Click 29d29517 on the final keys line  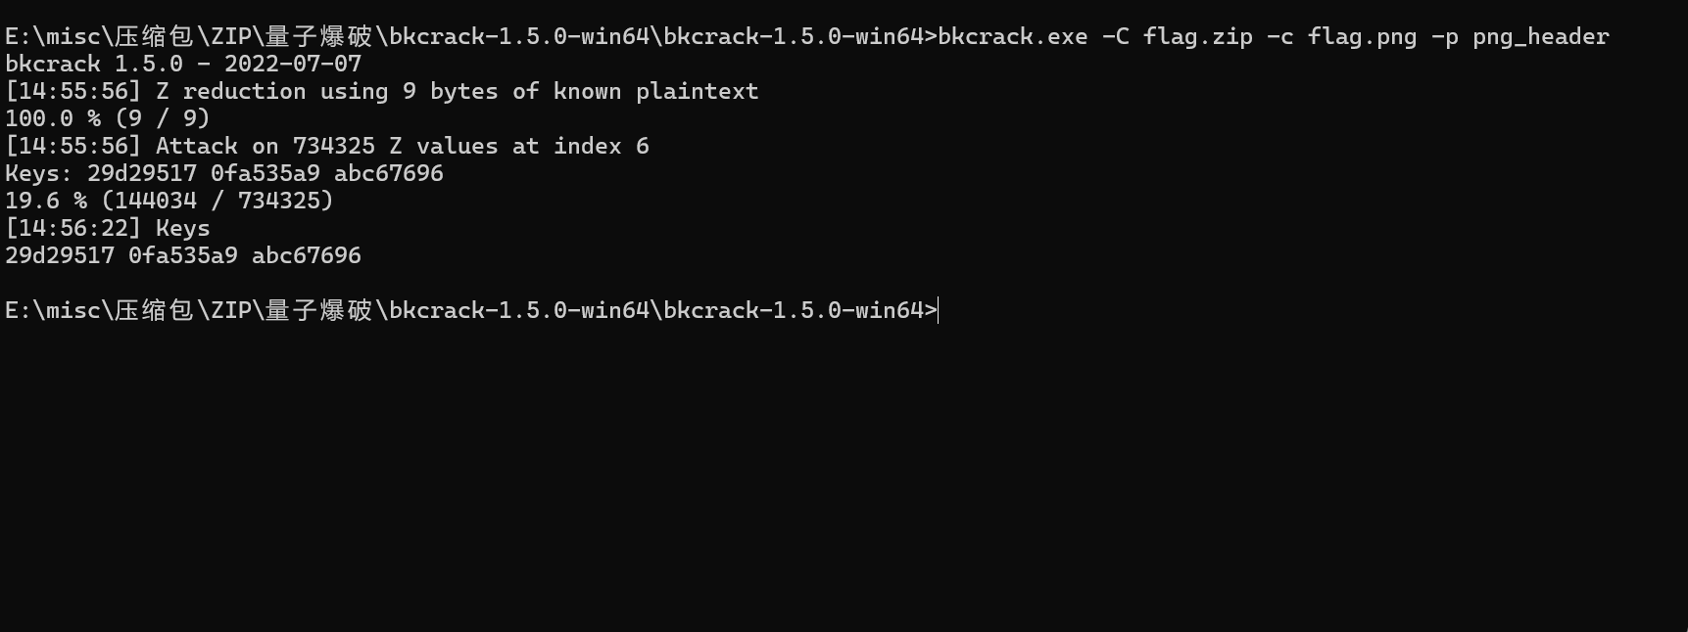[60, 255]
